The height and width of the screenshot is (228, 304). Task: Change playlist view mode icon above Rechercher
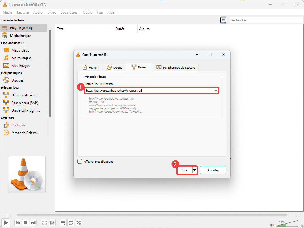(x=223, y=20)
